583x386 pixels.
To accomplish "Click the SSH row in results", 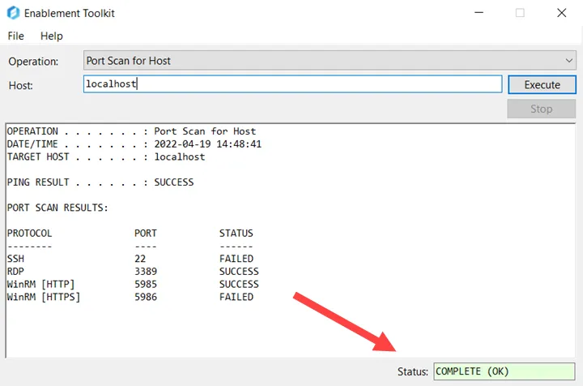I will coord(130,259).
